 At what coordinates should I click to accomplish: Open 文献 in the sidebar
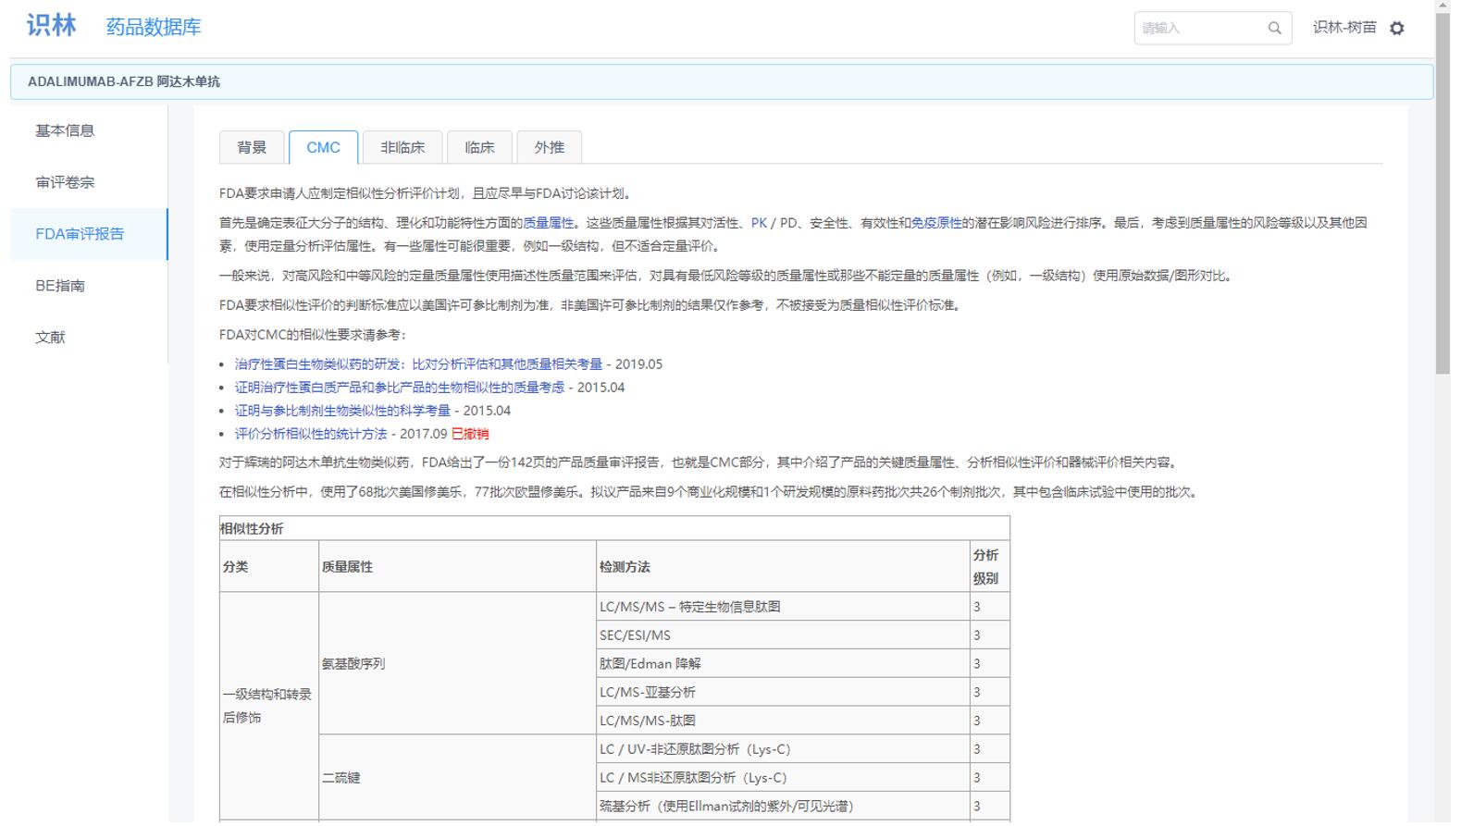pos(89,338)
